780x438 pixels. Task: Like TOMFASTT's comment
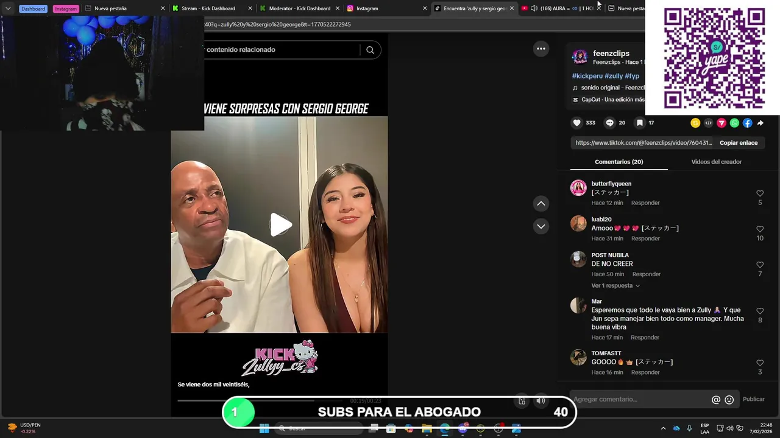click(760, 363)
